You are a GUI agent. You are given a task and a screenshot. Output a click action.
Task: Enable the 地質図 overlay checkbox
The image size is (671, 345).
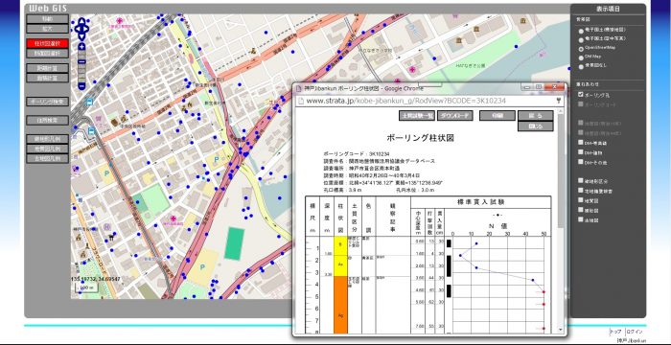581,200
